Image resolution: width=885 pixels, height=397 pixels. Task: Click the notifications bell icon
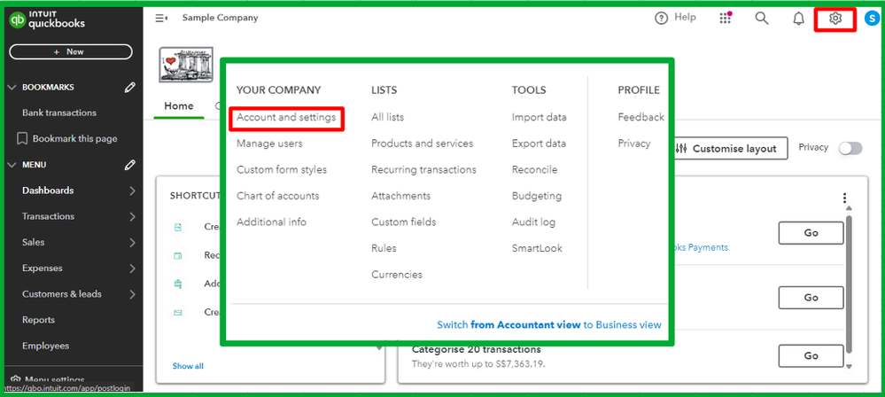798,19
